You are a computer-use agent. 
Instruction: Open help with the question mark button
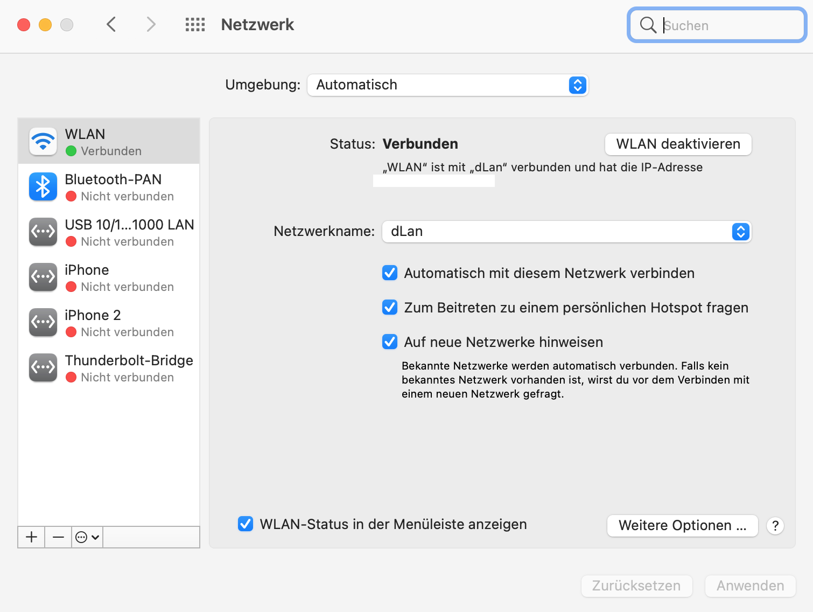click(x=775, y=526)
